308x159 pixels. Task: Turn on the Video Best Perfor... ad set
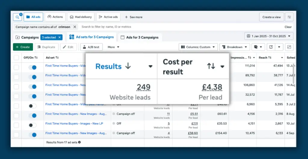[32, 106]
